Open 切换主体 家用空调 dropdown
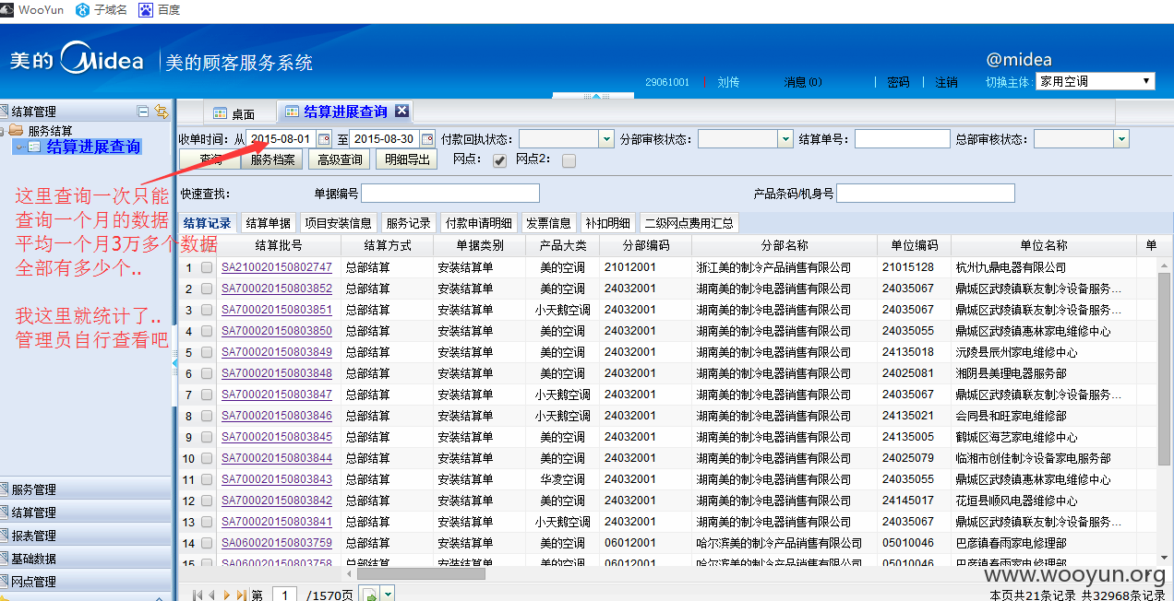Image resolution: width=1174 pixels, height=601 pixels. [x=1096, y=81]
